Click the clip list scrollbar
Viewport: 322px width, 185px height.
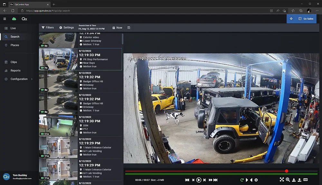123,39
